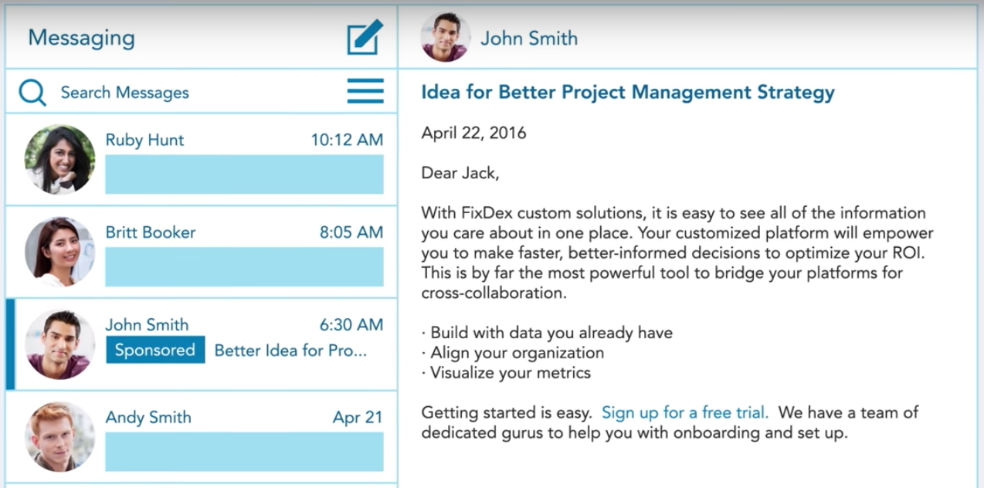Screen dimensions: 984x488
Task: Click the 'Build with data you already have' bullet
Action: tap(547, 333)
